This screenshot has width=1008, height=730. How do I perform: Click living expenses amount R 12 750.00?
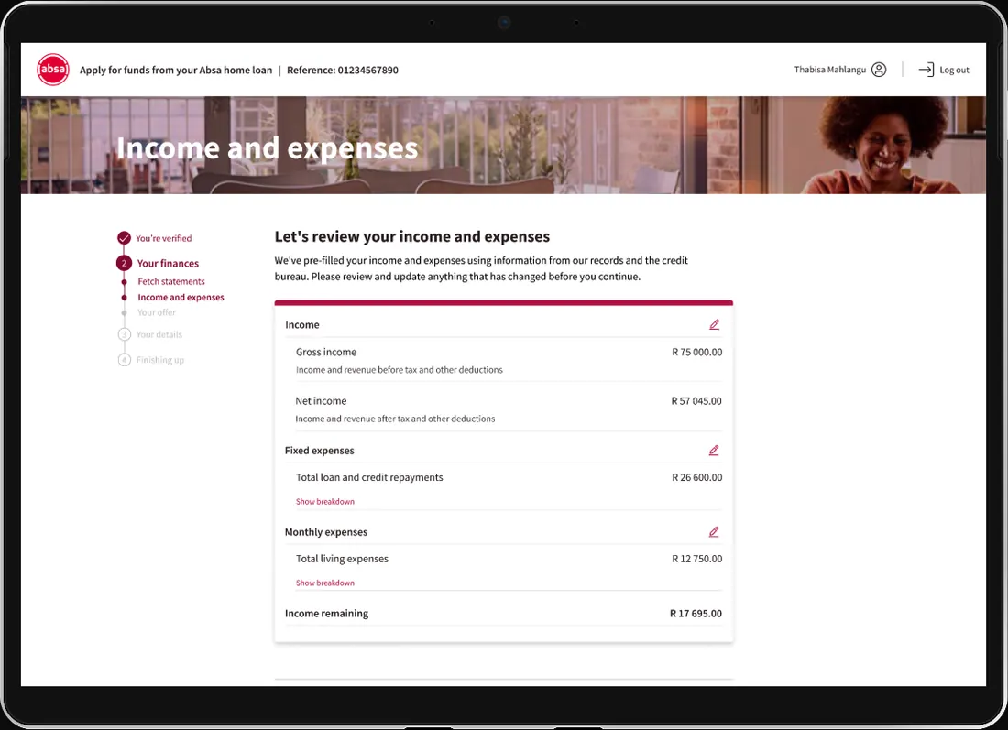coord(696,559)
